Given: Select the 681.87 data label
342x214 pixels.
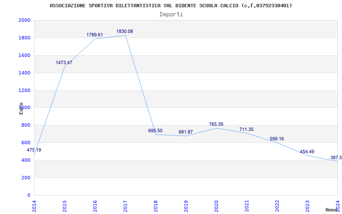Looking at the screenshot, I should point(186,132).
